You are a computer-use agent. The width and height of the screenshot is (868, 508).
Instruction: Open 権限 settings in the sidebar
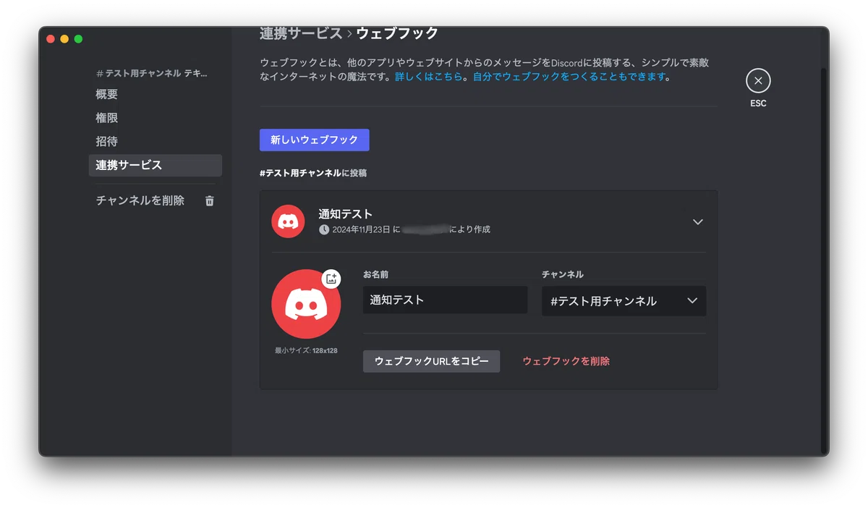pos(156,118)
